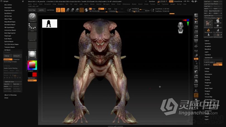Viewport: 226px width, 127px height.
Task: Toggle the Alternate color button
Action: point(32,80)
